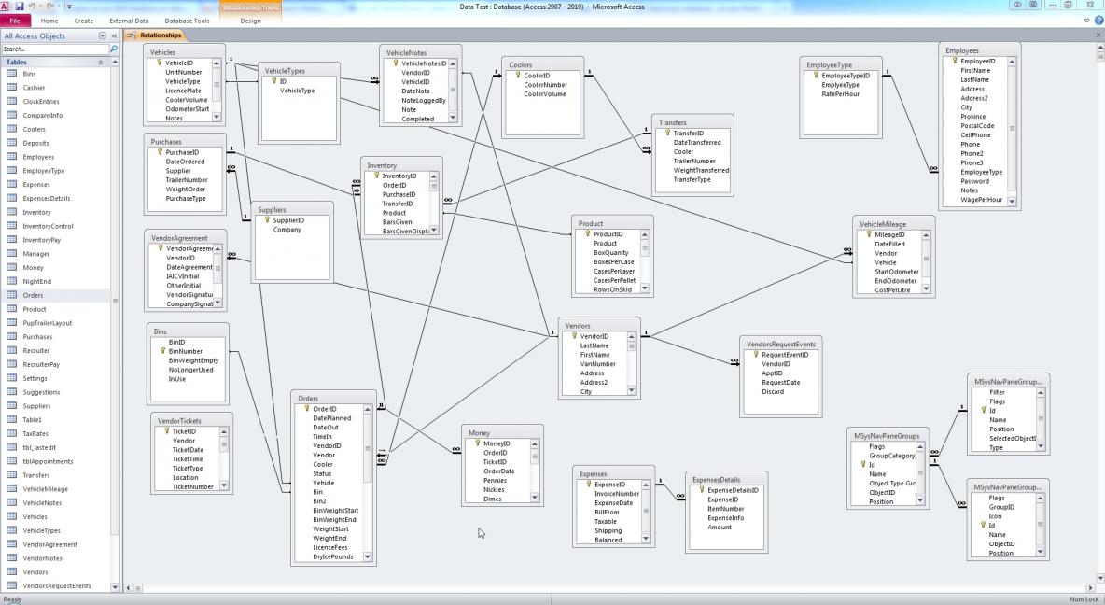1105x605 pixels.
Task: Switch to the Create ribbon tab
Action: tap(84, 21)
